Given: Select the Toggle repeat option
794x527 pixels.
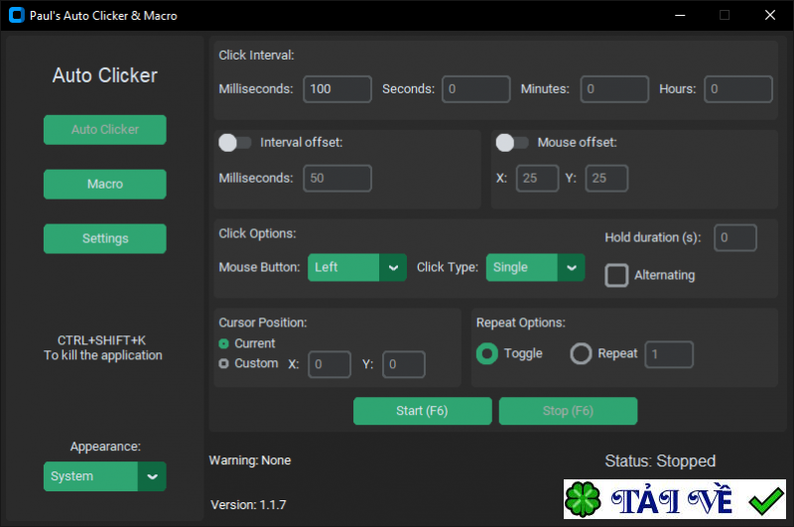Looking at the screenshot, I should click(x=487, y=353).
